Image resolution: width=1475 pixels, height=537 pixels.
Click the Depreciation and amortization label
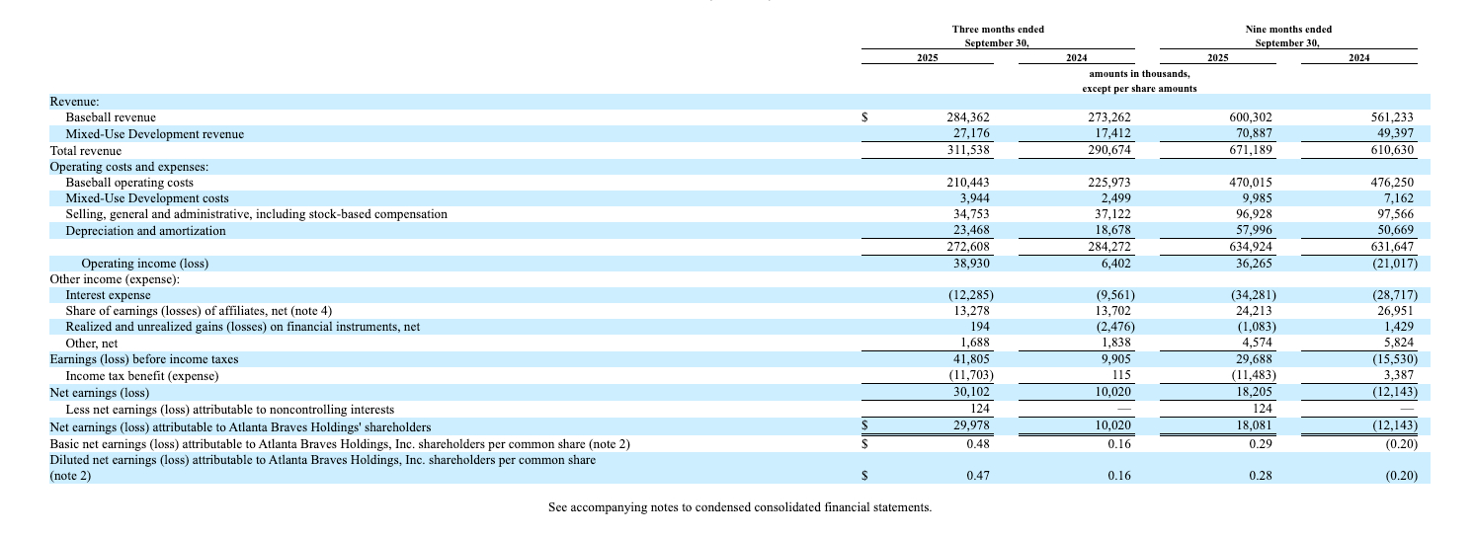pos(145,231)
